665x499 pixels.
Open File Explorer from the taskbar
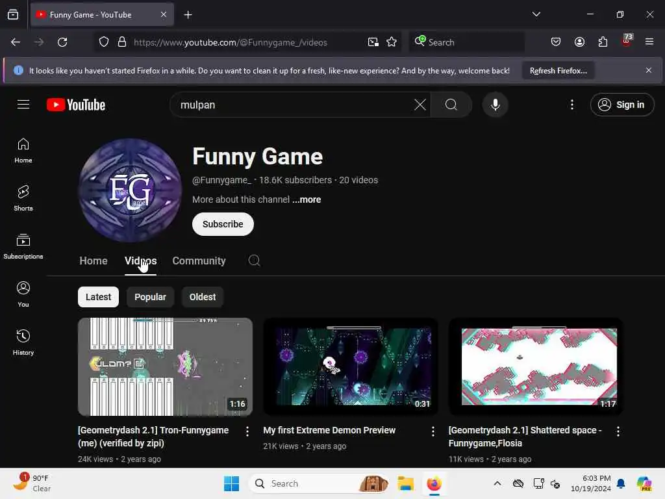point(405,483)
